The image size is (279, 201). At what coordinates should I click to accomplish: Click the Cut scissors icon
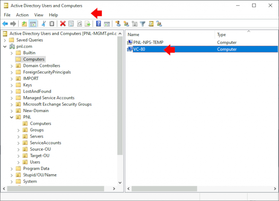43,24
